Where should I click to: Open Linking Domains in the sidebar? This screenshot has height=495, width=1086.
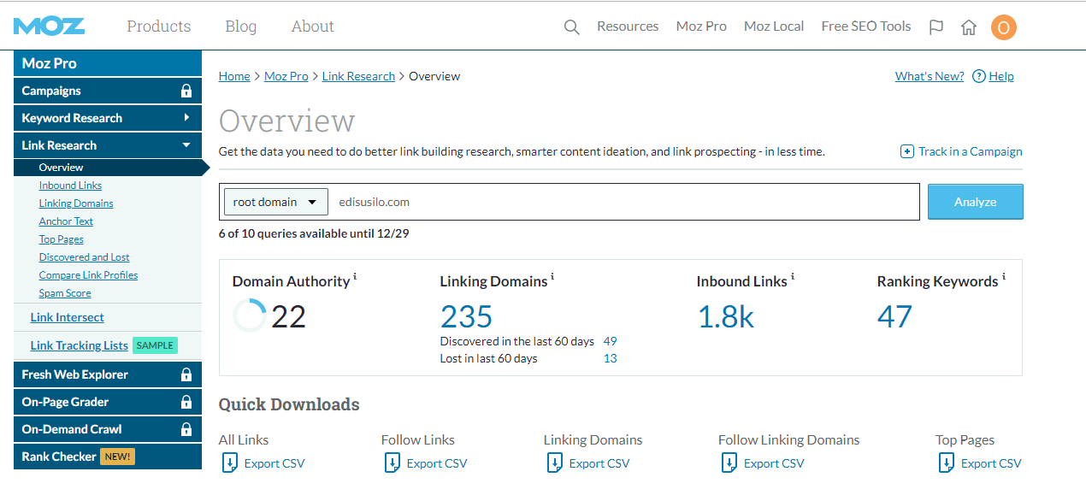tap(76, 203)
